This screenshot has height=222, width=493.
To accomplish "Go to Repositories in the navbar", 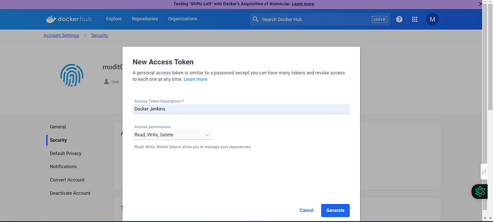I will [145, 19].
